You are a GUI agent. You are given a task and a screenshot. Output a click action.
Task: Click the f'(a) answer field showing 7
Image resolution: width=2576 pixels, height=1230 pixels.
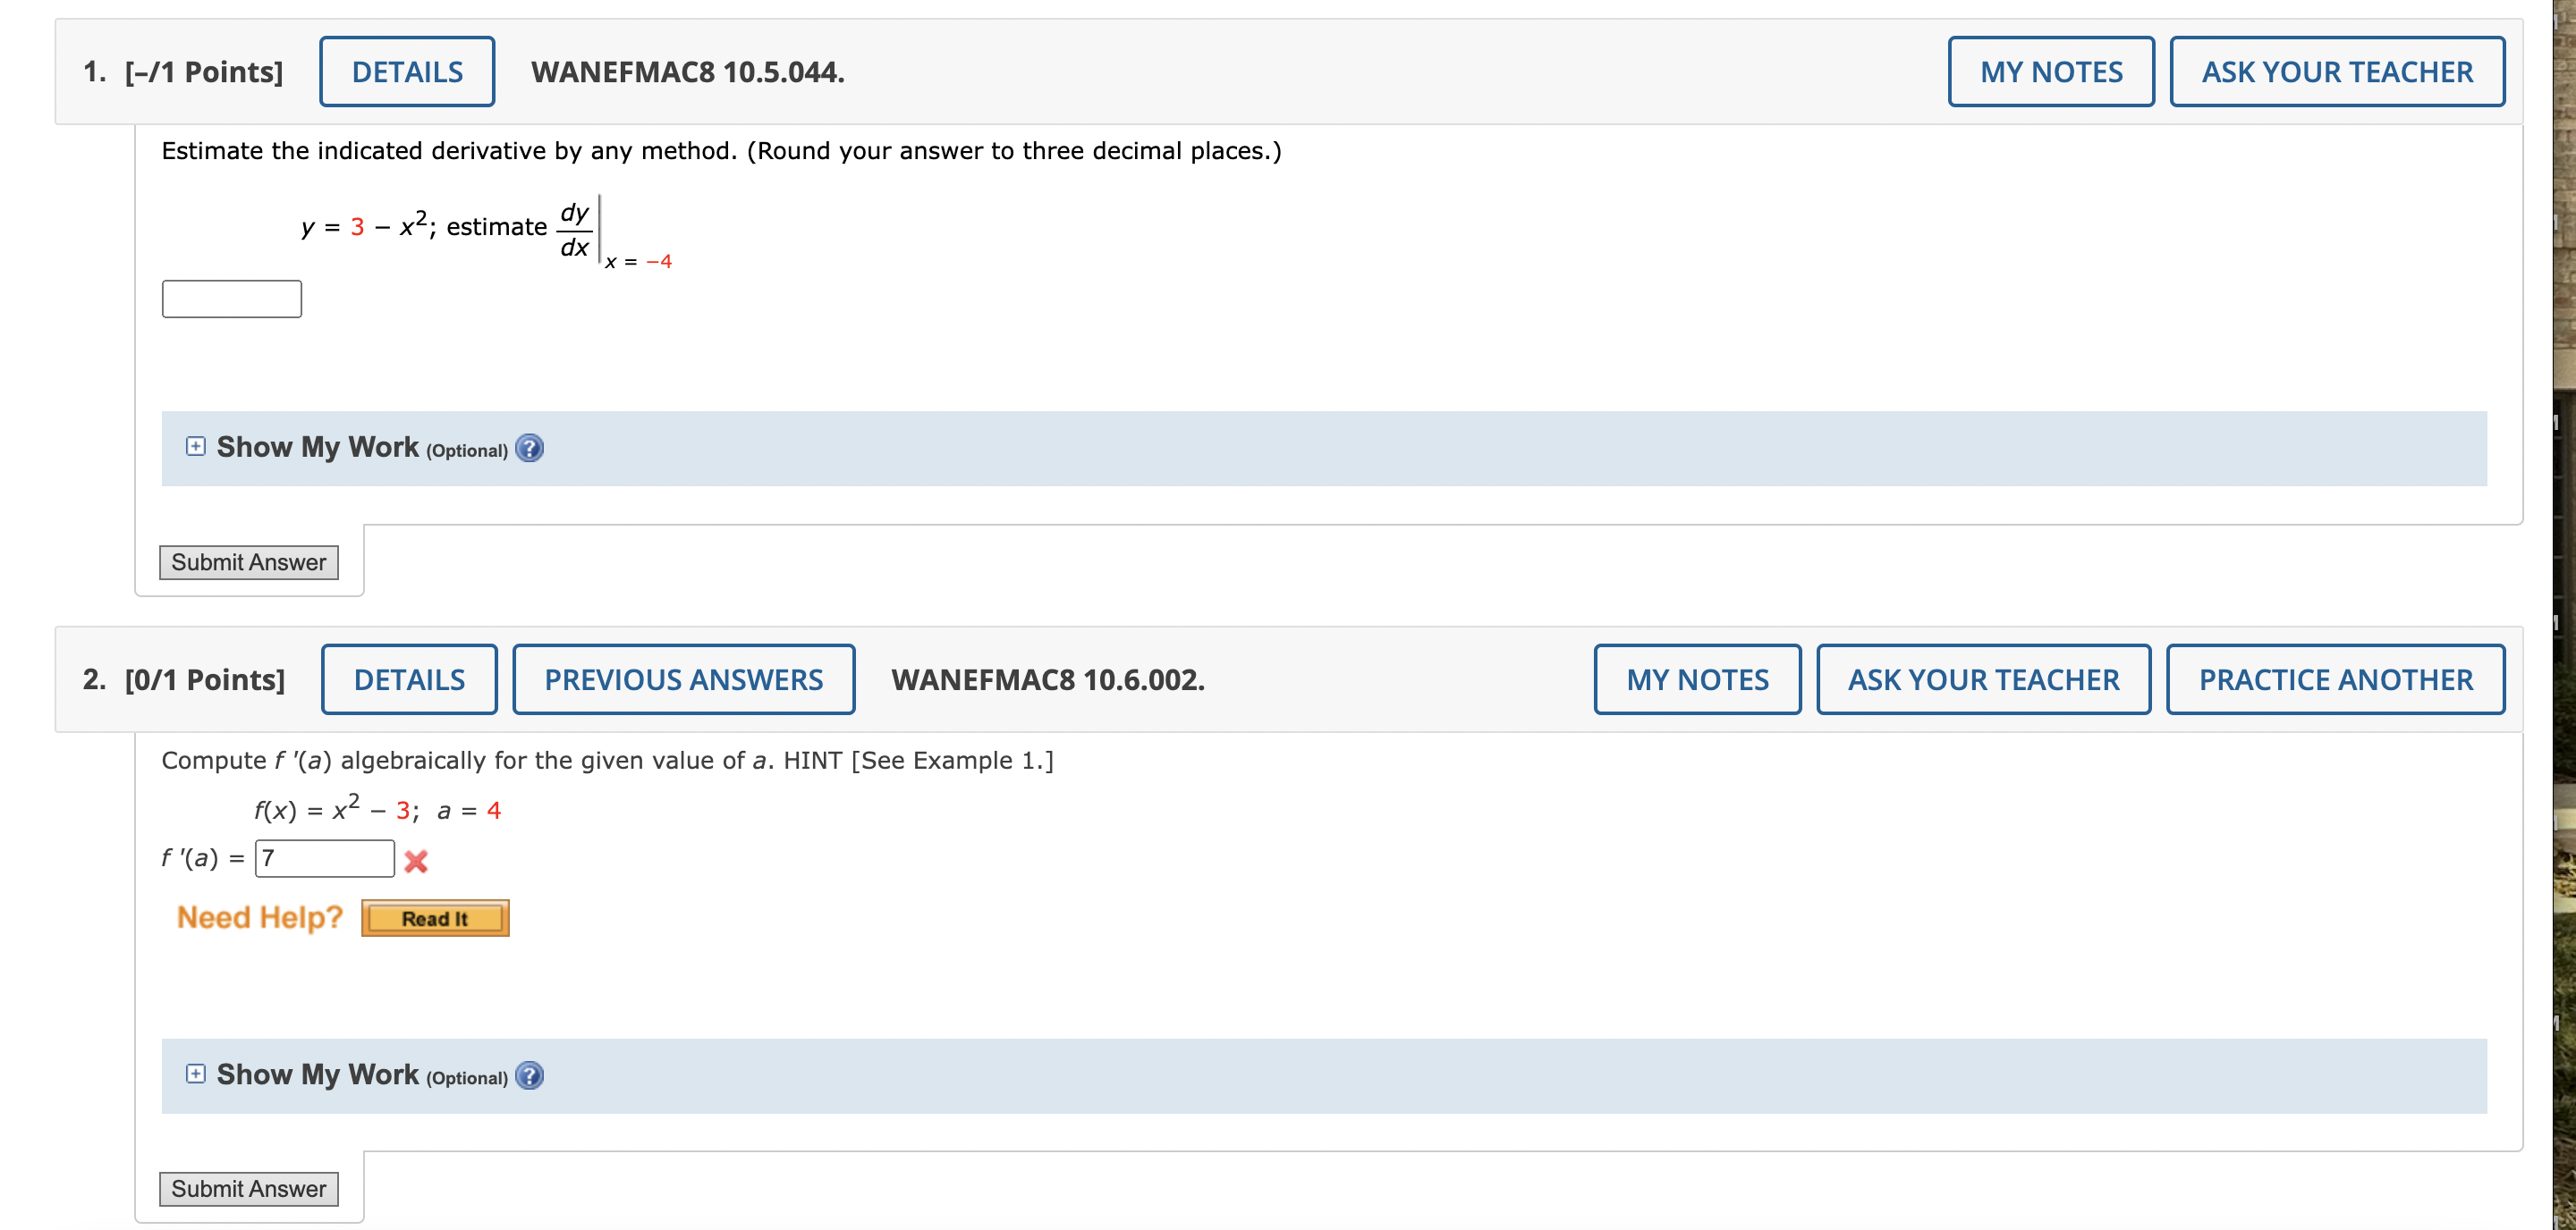point(324,858)
